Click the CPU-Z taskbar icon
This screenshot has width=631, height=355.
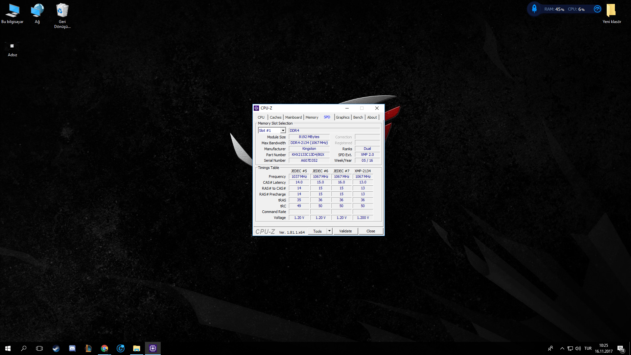(x=153, y=348)
